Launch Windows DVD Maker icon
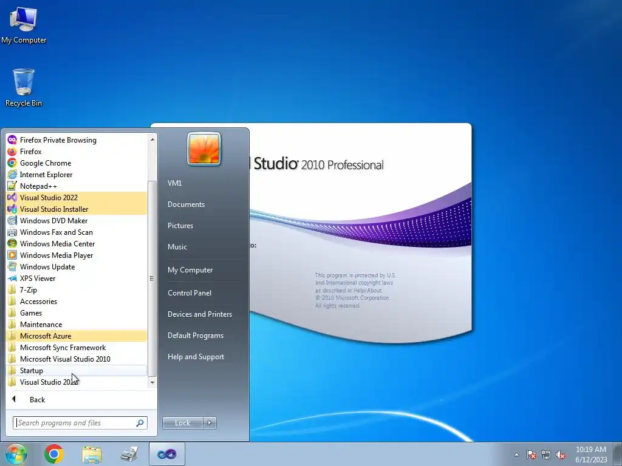 pyautogui.click(x=12, y=220)
